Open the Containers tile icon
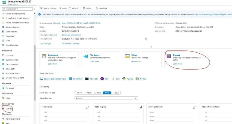232x124 pixels. (44, 56)
